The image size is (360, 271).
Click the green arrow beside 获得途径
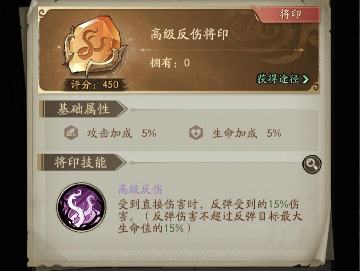pos(305,79)
